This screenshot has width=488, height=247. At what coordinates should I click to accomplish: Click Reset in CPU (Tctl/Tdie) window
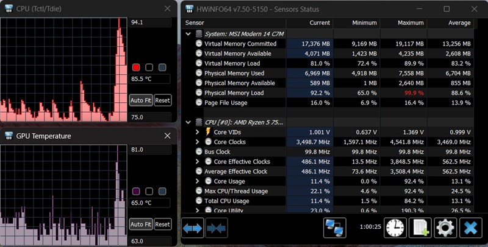pos(162,100)
